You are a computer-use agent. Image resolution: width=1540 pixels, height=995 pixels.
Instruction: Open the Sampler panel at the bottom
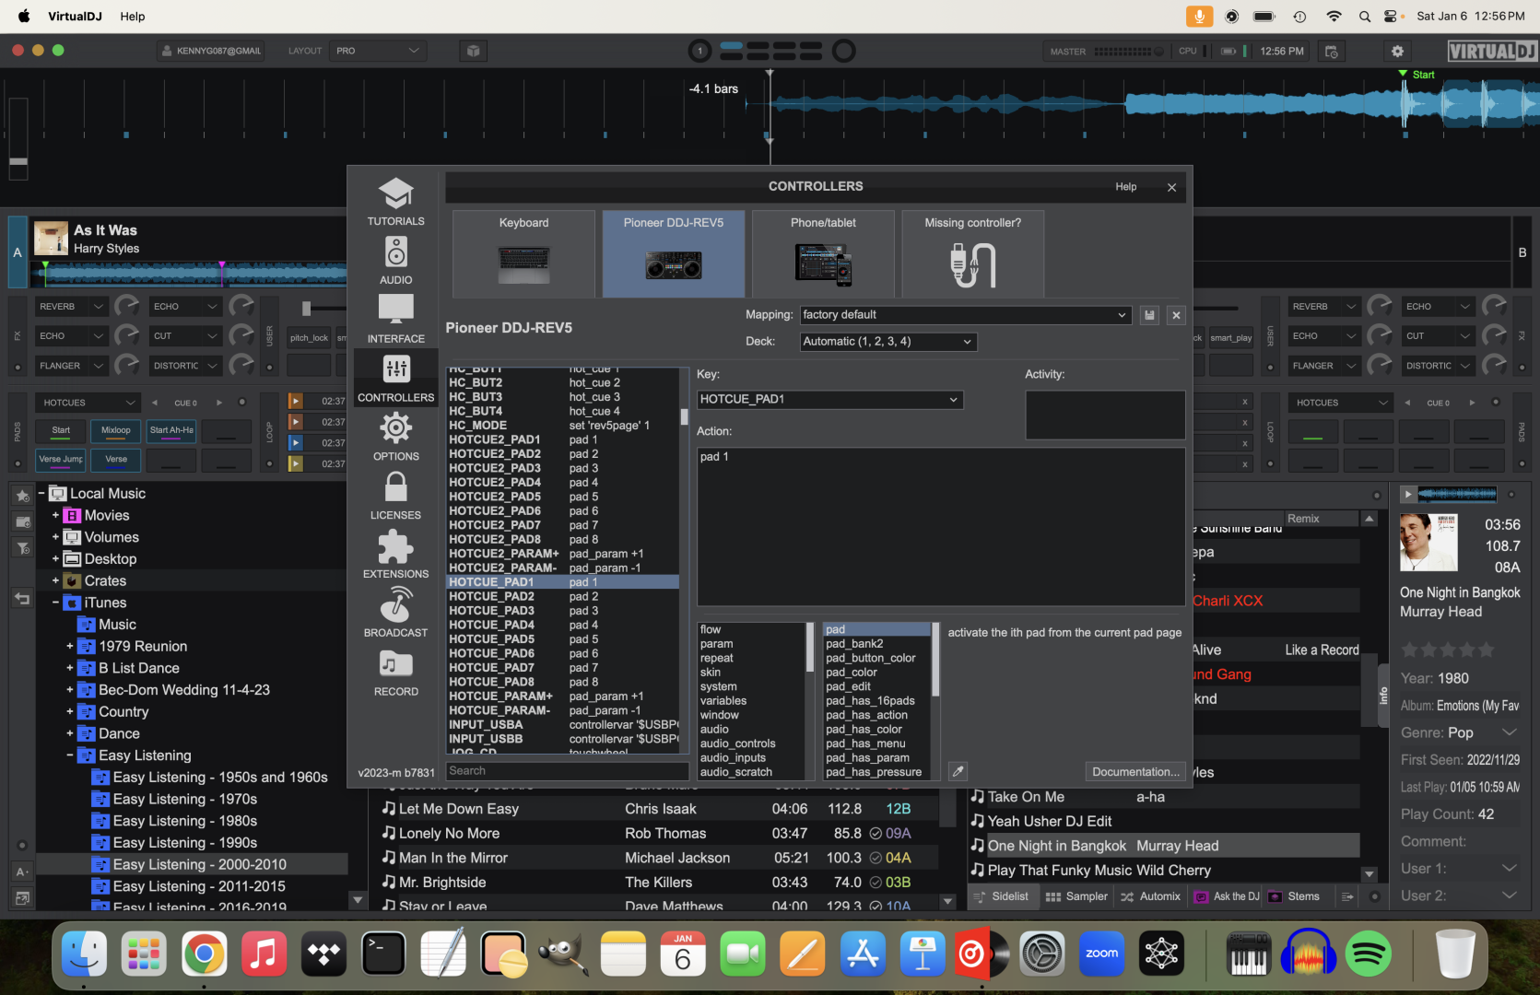point(1076,895)
